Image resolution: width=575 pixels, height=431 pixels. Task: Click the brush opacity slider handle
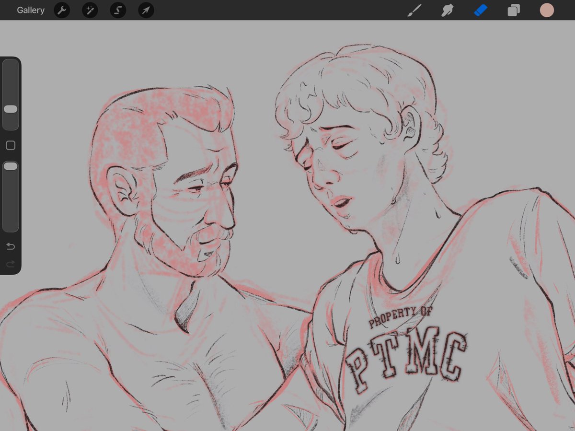[x=11, y=166]
